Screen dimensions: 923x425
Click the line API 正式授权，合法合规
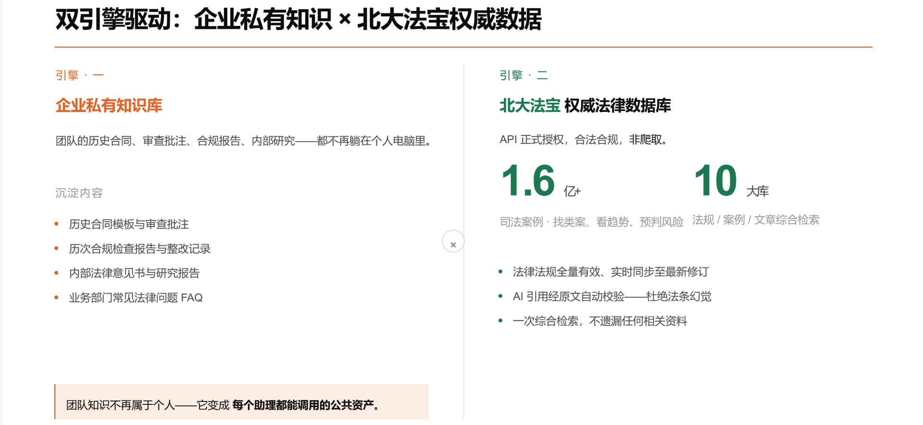(x=583, y=140)
